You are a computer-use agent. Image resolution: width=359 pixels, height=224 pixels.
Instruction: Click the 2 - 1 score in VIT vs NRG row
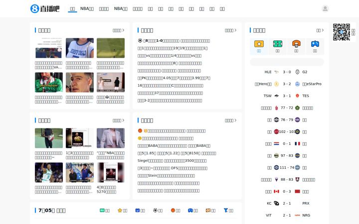pos(287,215)
